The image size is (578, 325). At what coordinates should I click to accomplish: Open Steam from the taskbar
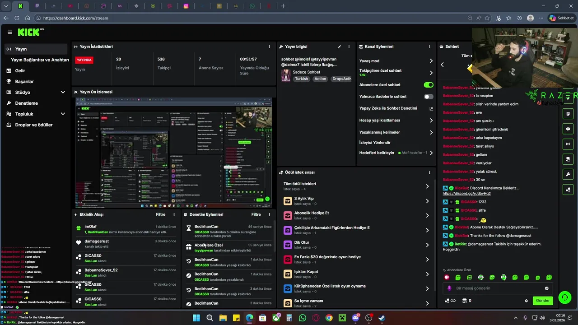click(382, 318)
